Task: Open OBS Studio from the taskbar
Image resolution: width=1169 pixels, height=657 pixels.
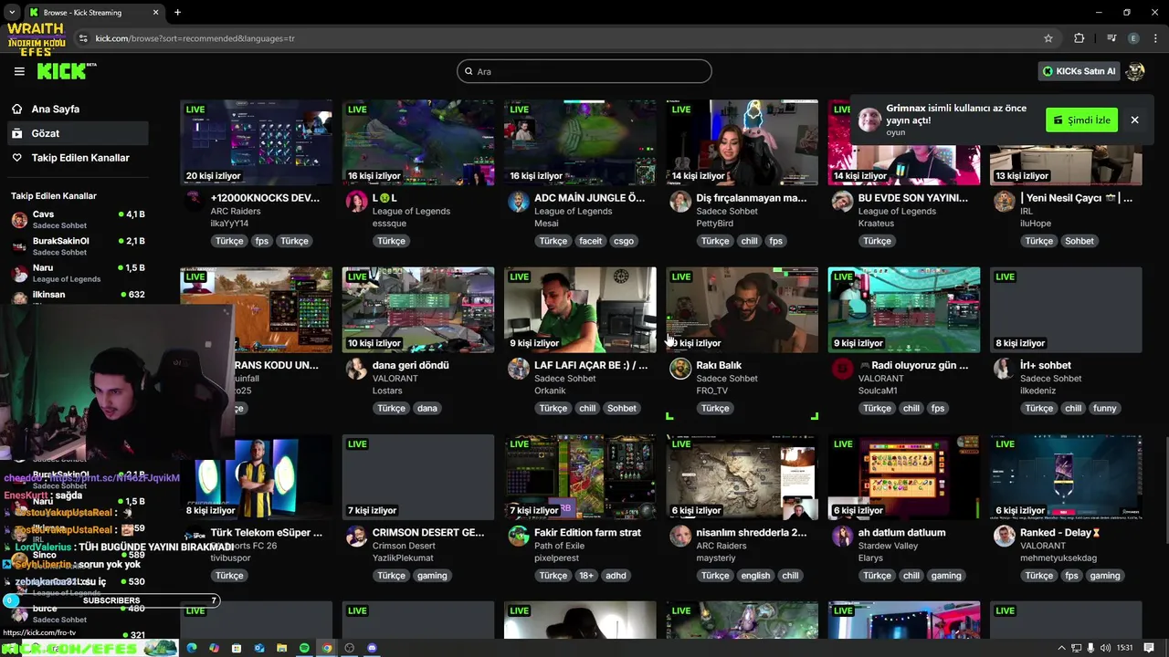Action: (x=349, y=648)
